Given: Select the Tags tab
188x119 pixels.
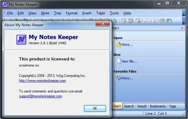Looking at the screenshot, I should 172,106.
